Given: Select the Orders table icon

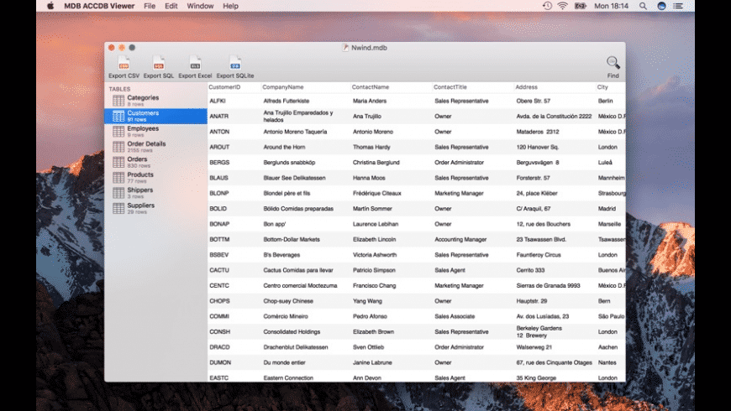Looking at the screenshot, I should 118,162.
